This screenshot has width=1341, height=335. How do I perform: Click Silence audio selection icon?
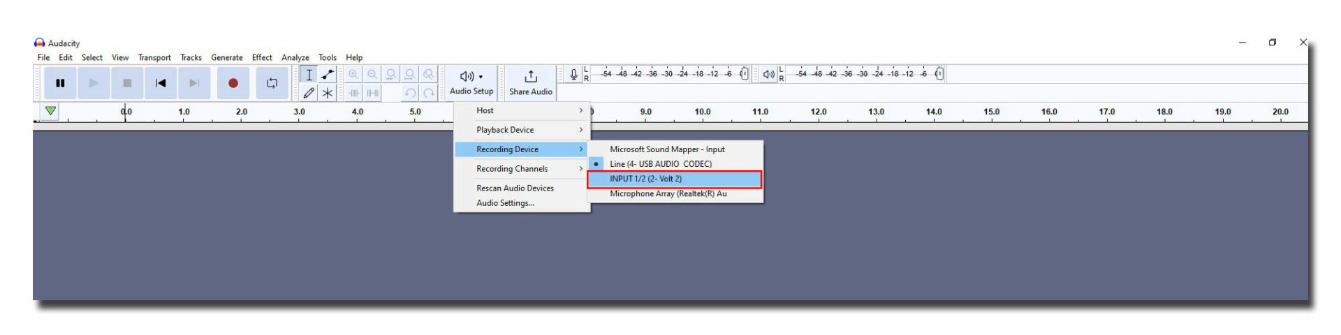(372, 93)
